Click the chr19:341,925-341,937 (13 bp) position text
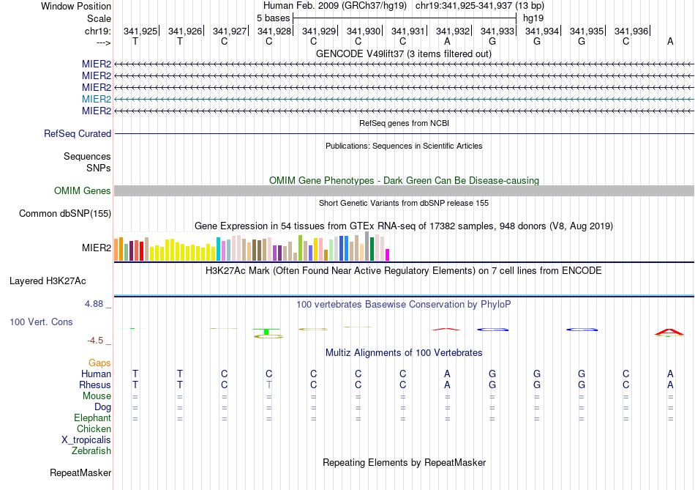The width and height of the screenshot is (695, 490). point(480,6)
